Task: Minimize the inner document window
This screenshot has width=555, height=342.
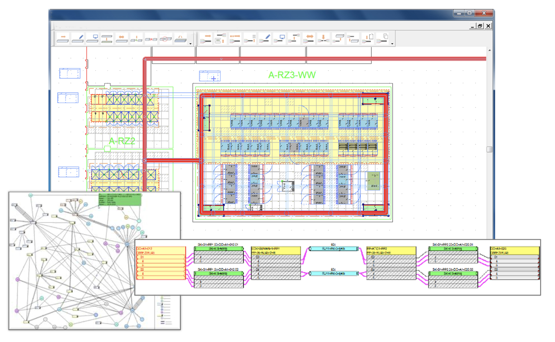Action: (x=472, y=26)
